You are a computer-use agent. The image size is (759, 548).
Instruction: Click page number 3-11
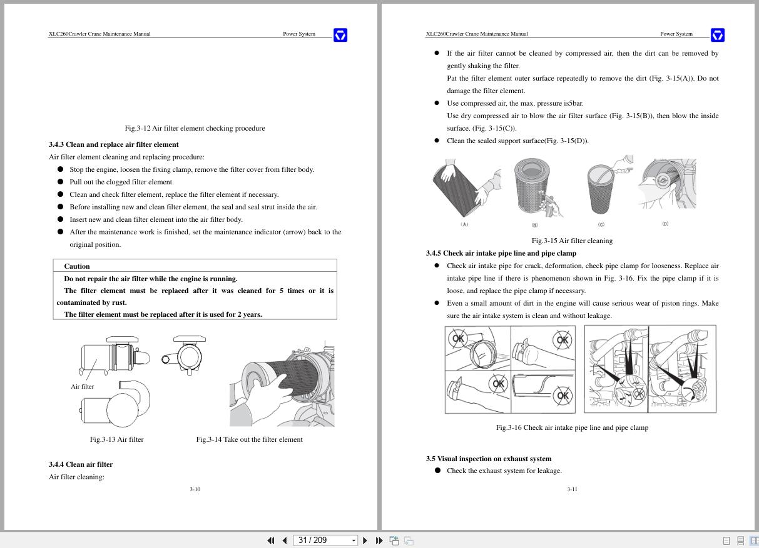[x=572, y=489]
